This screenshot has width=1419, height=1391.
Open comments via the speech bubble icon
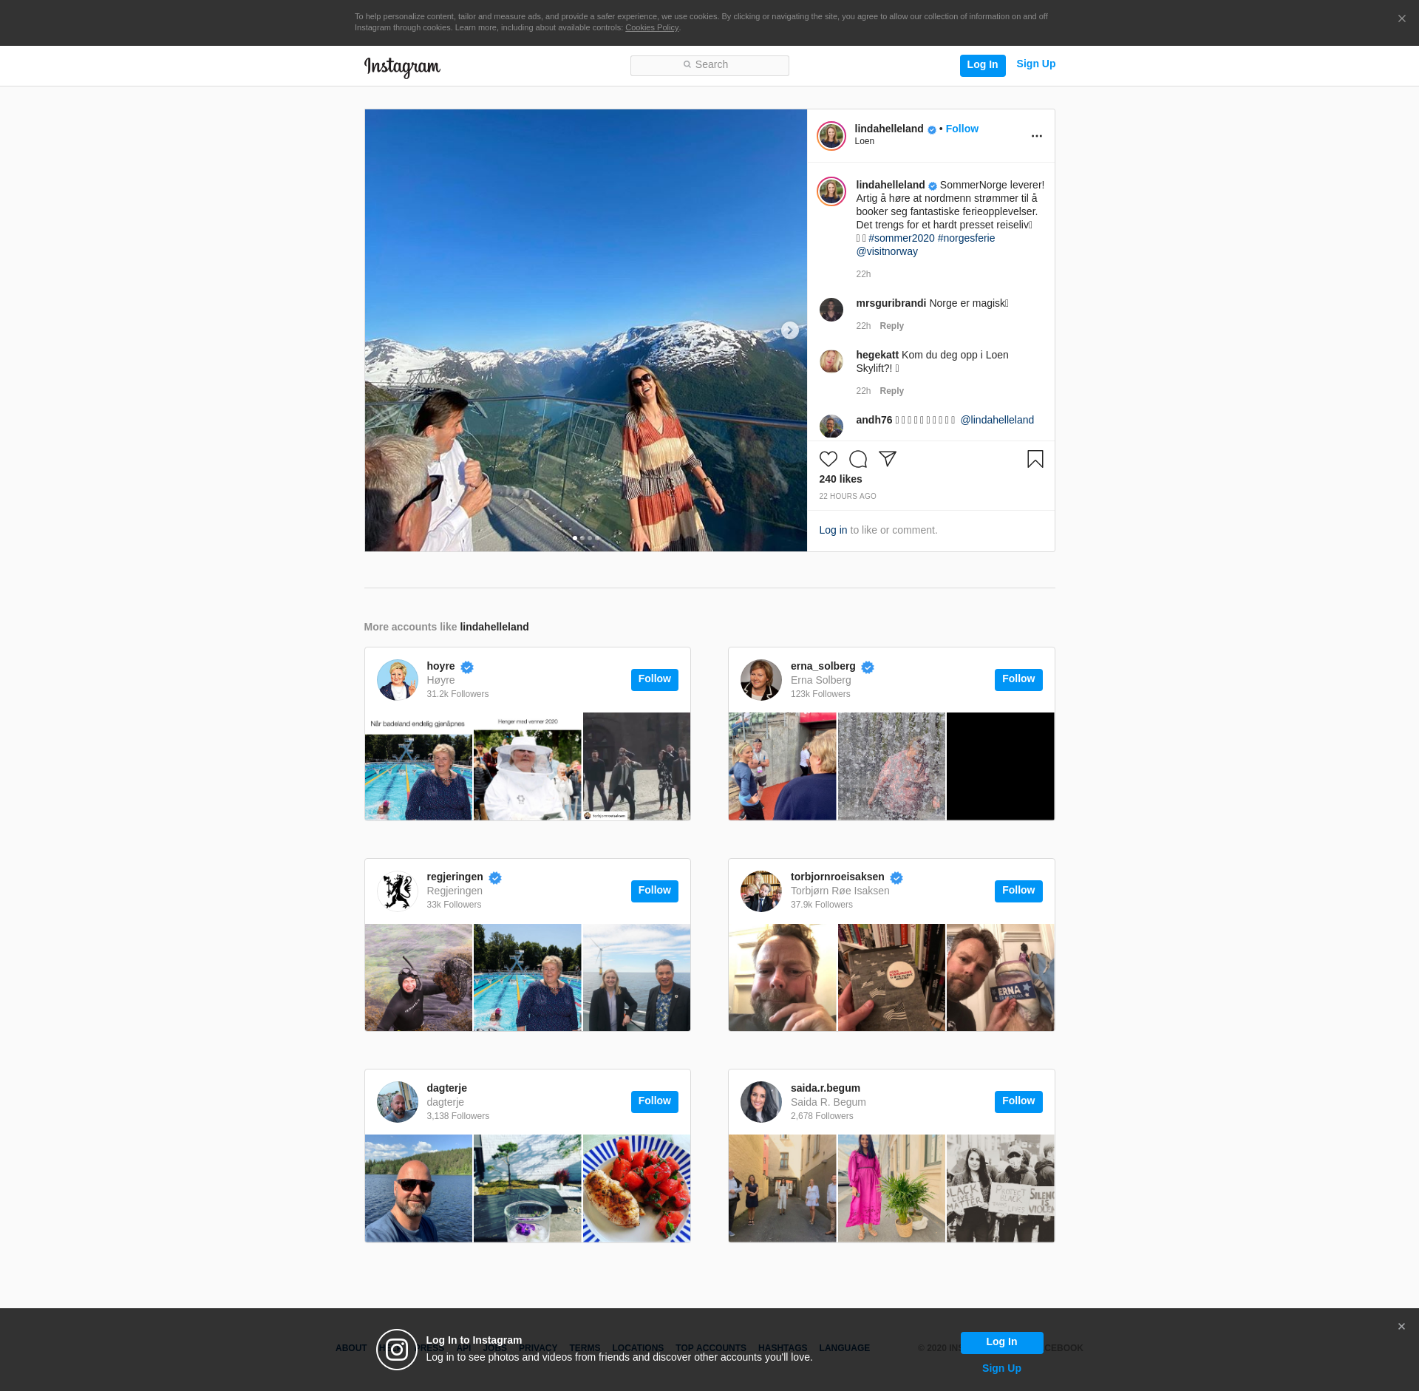857,459
